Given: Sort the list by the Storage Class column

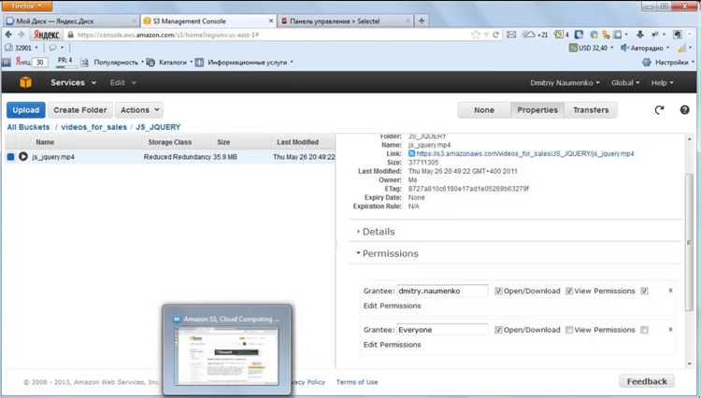Looking at the screenshot, I should [169, 142].
